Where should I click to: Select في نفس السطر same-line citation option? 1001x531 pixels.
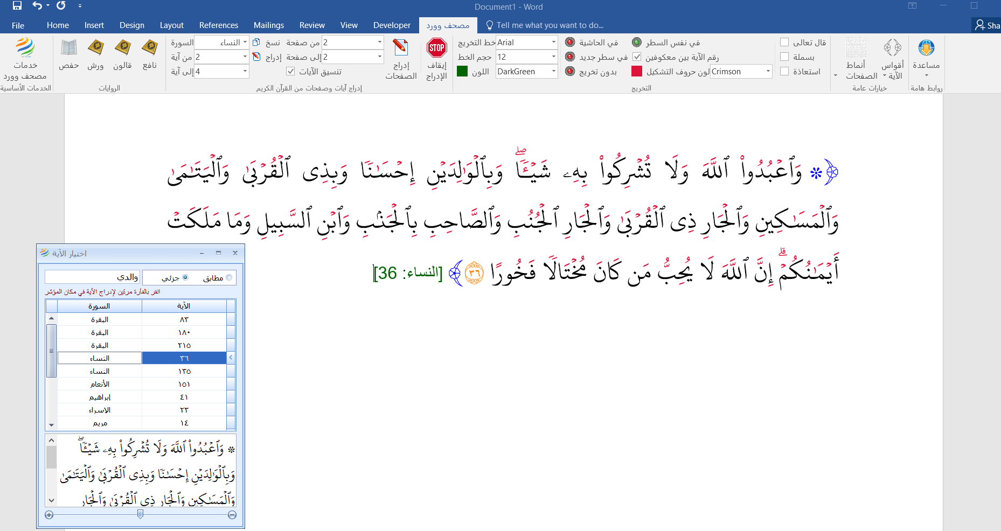point(637,42)
